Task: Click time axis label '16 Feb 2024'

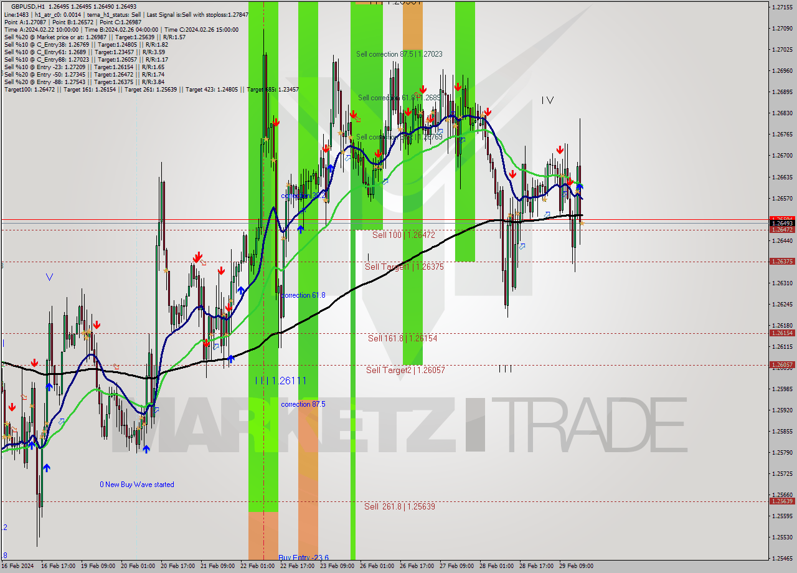Action: pyautogui.click(x=18, y=566)
